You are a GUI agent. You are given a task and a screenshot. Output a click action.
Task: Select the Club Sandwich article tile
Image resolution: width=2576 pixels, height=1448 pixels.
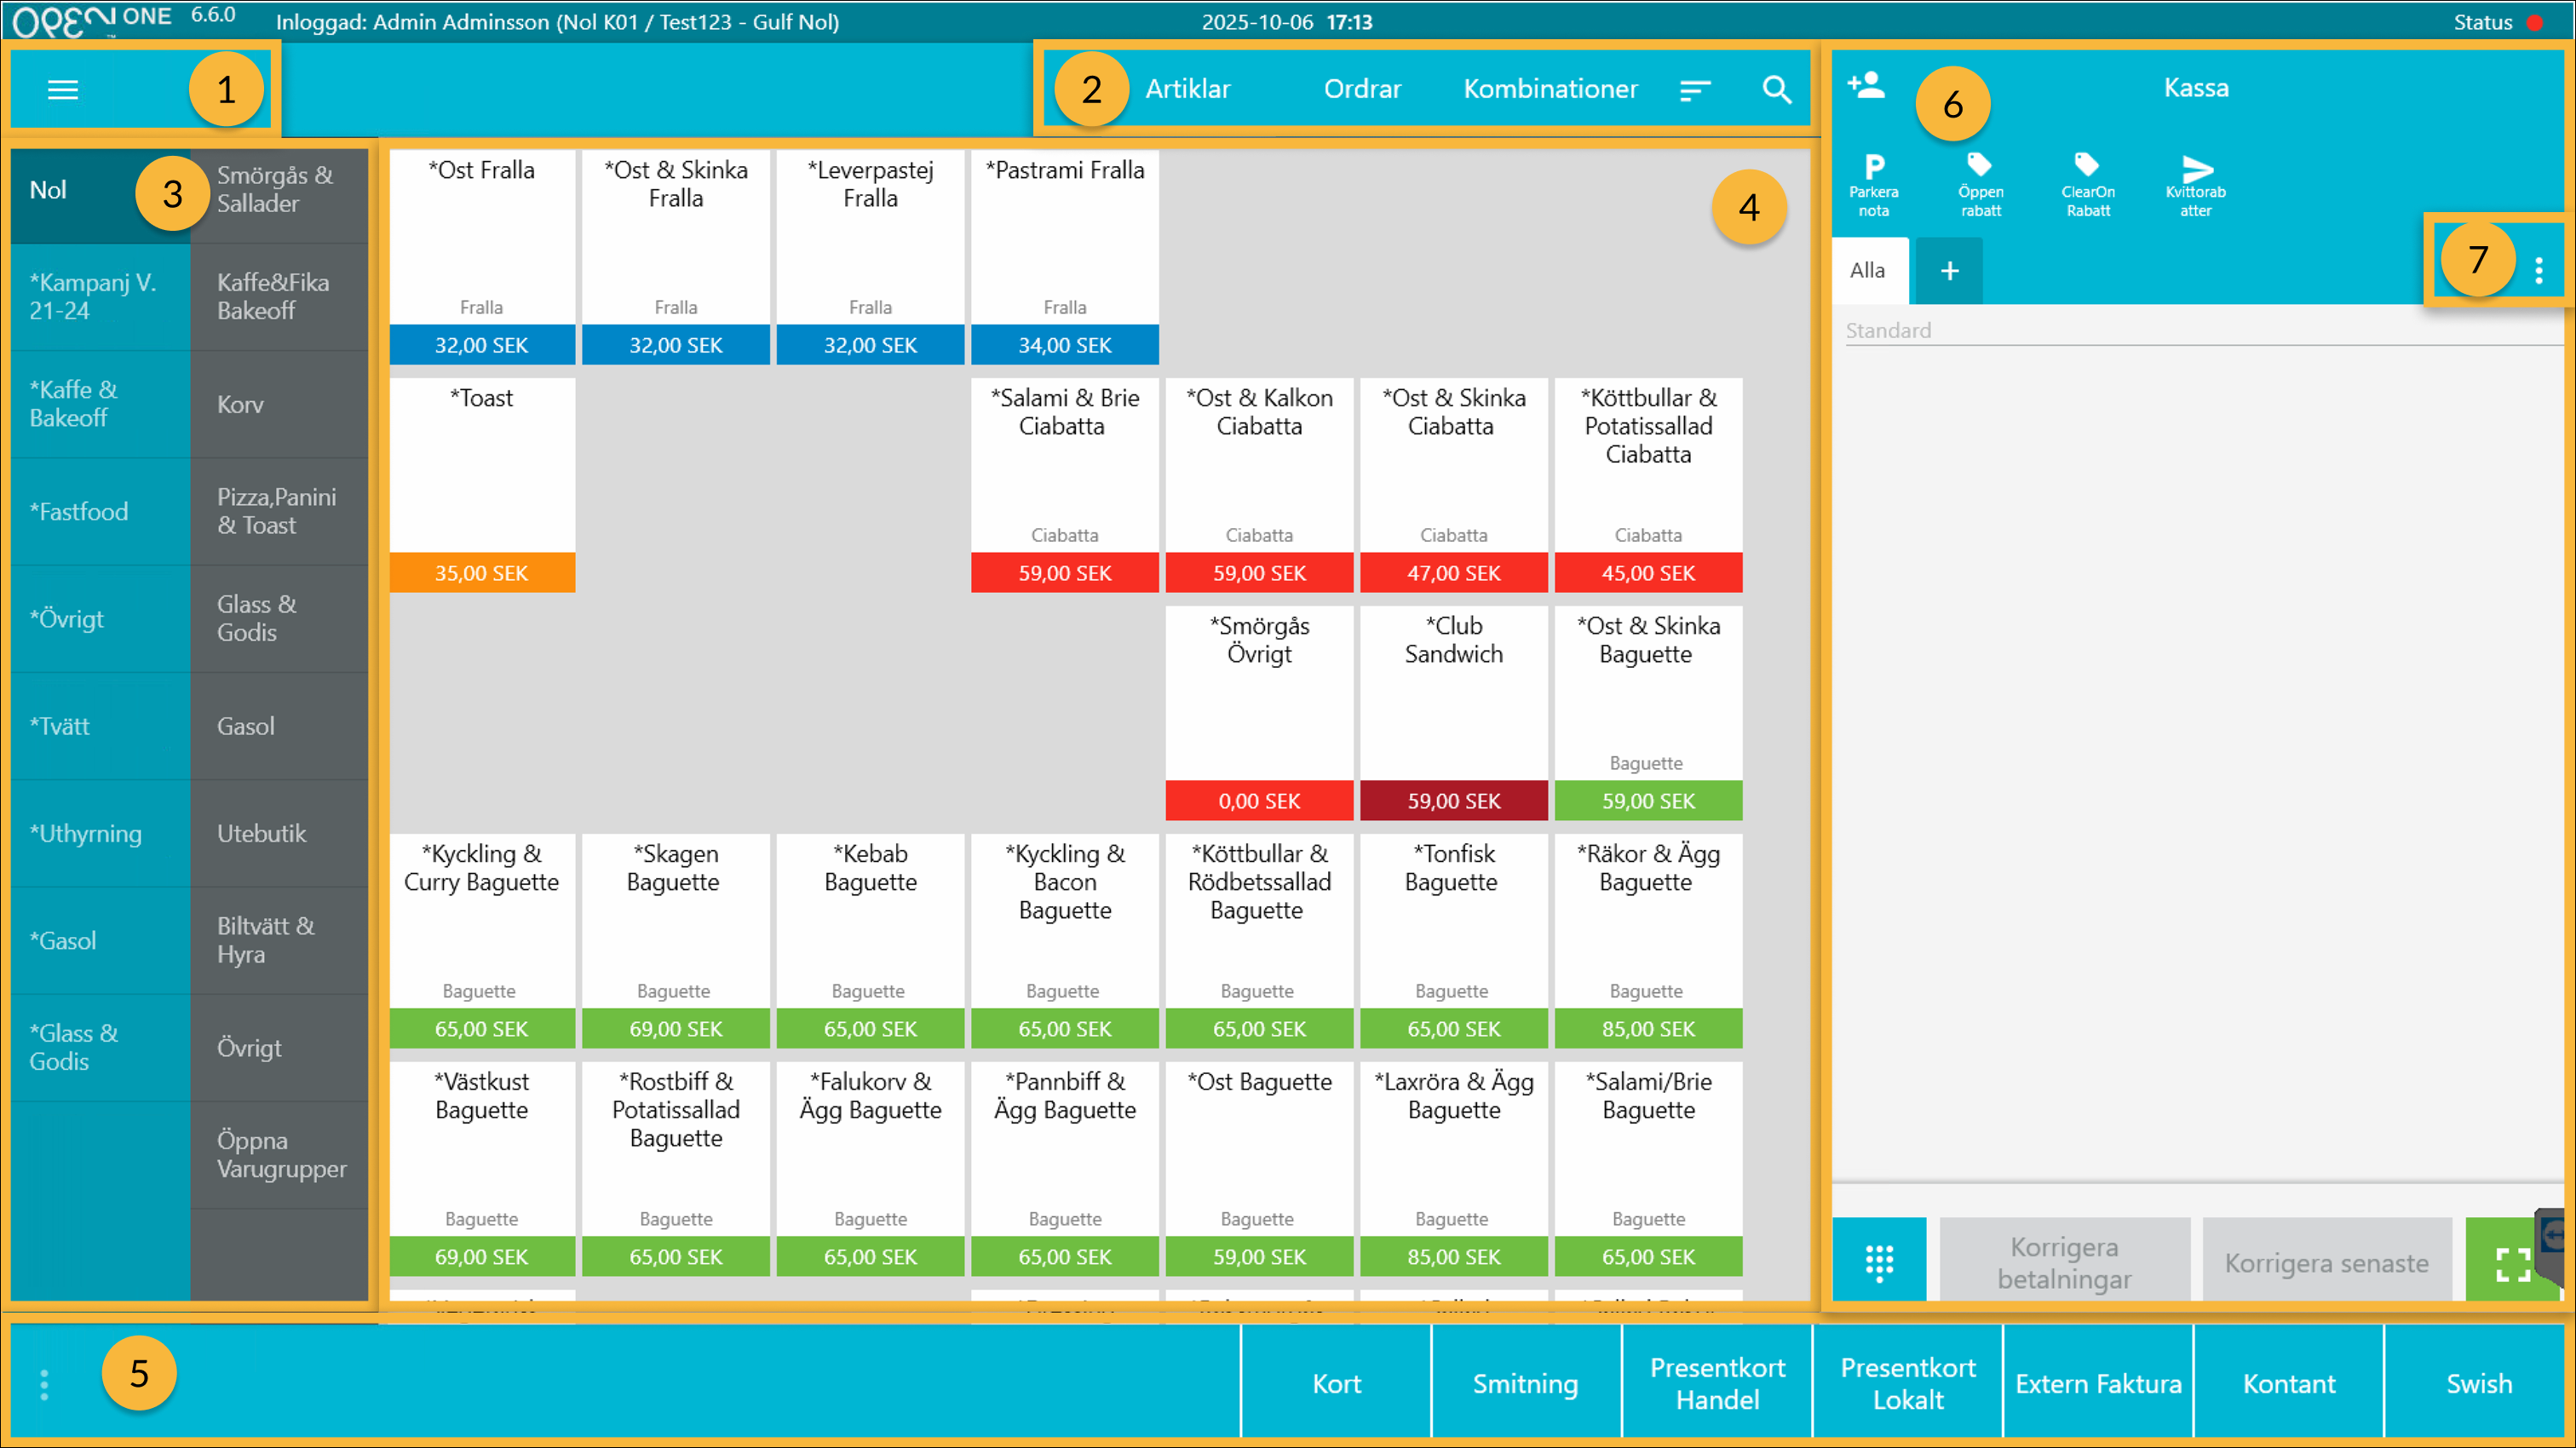[1453, 712]
